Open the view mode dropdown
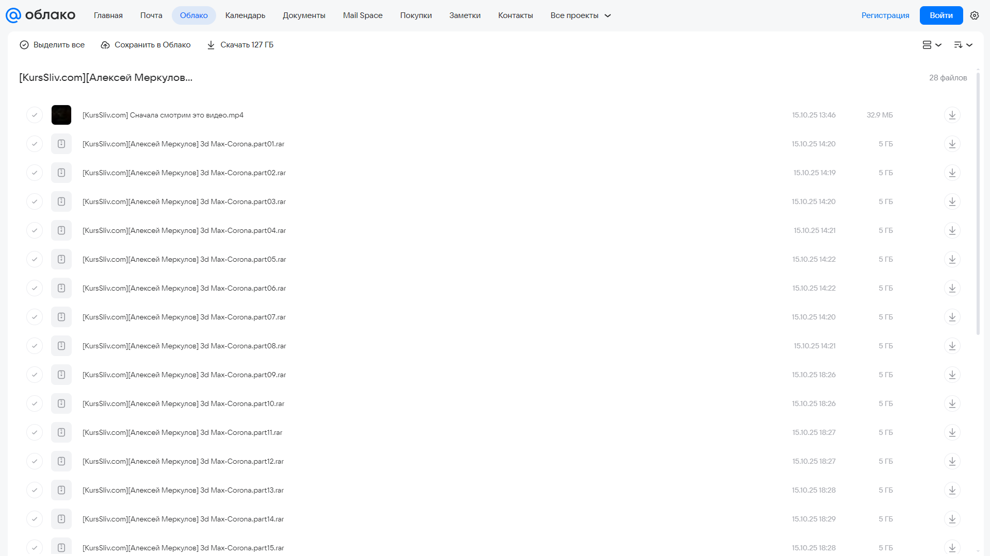The height and width of the screenshot is (556, 990). 932,45
